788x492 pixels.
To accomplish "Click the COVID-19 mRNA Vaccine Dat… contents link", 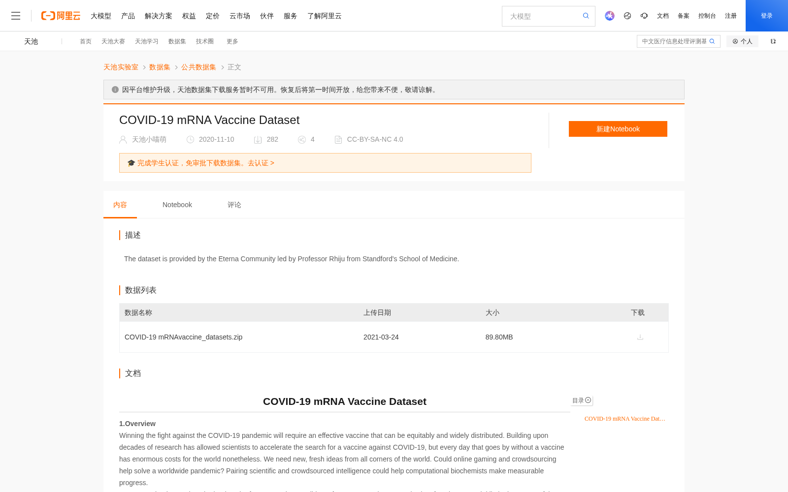I will coord(625,419).
